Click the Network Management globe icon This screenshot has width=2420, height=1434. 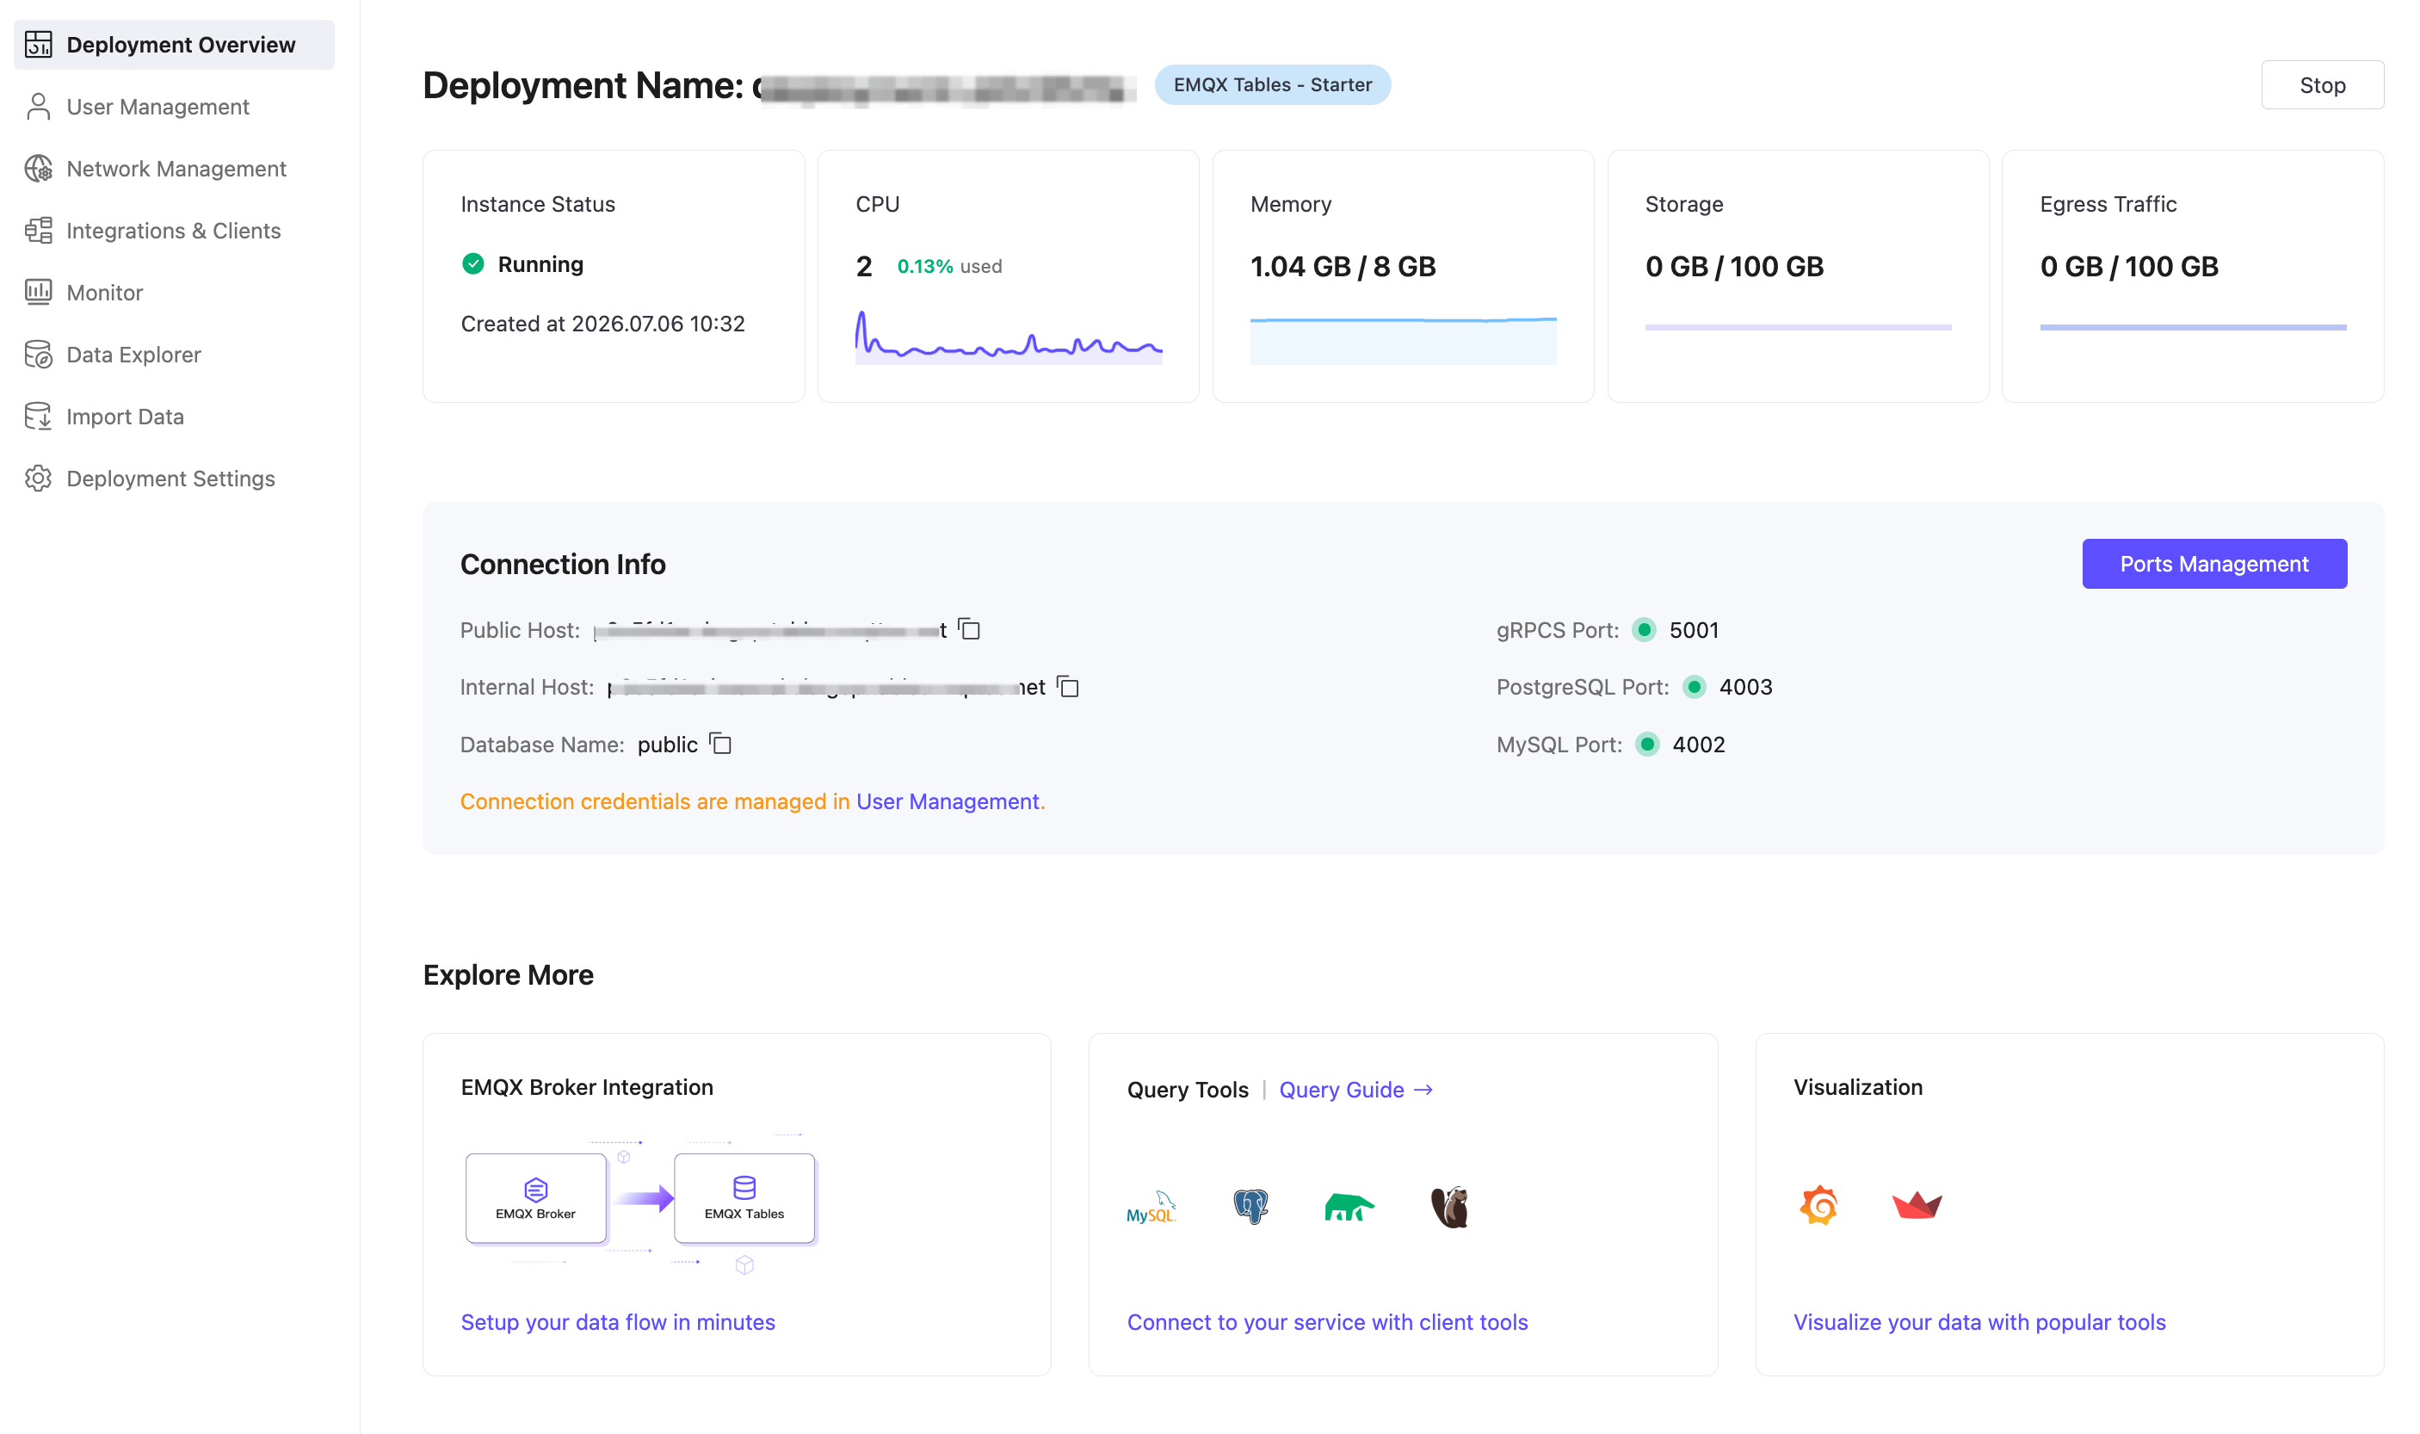click(39, 168)
